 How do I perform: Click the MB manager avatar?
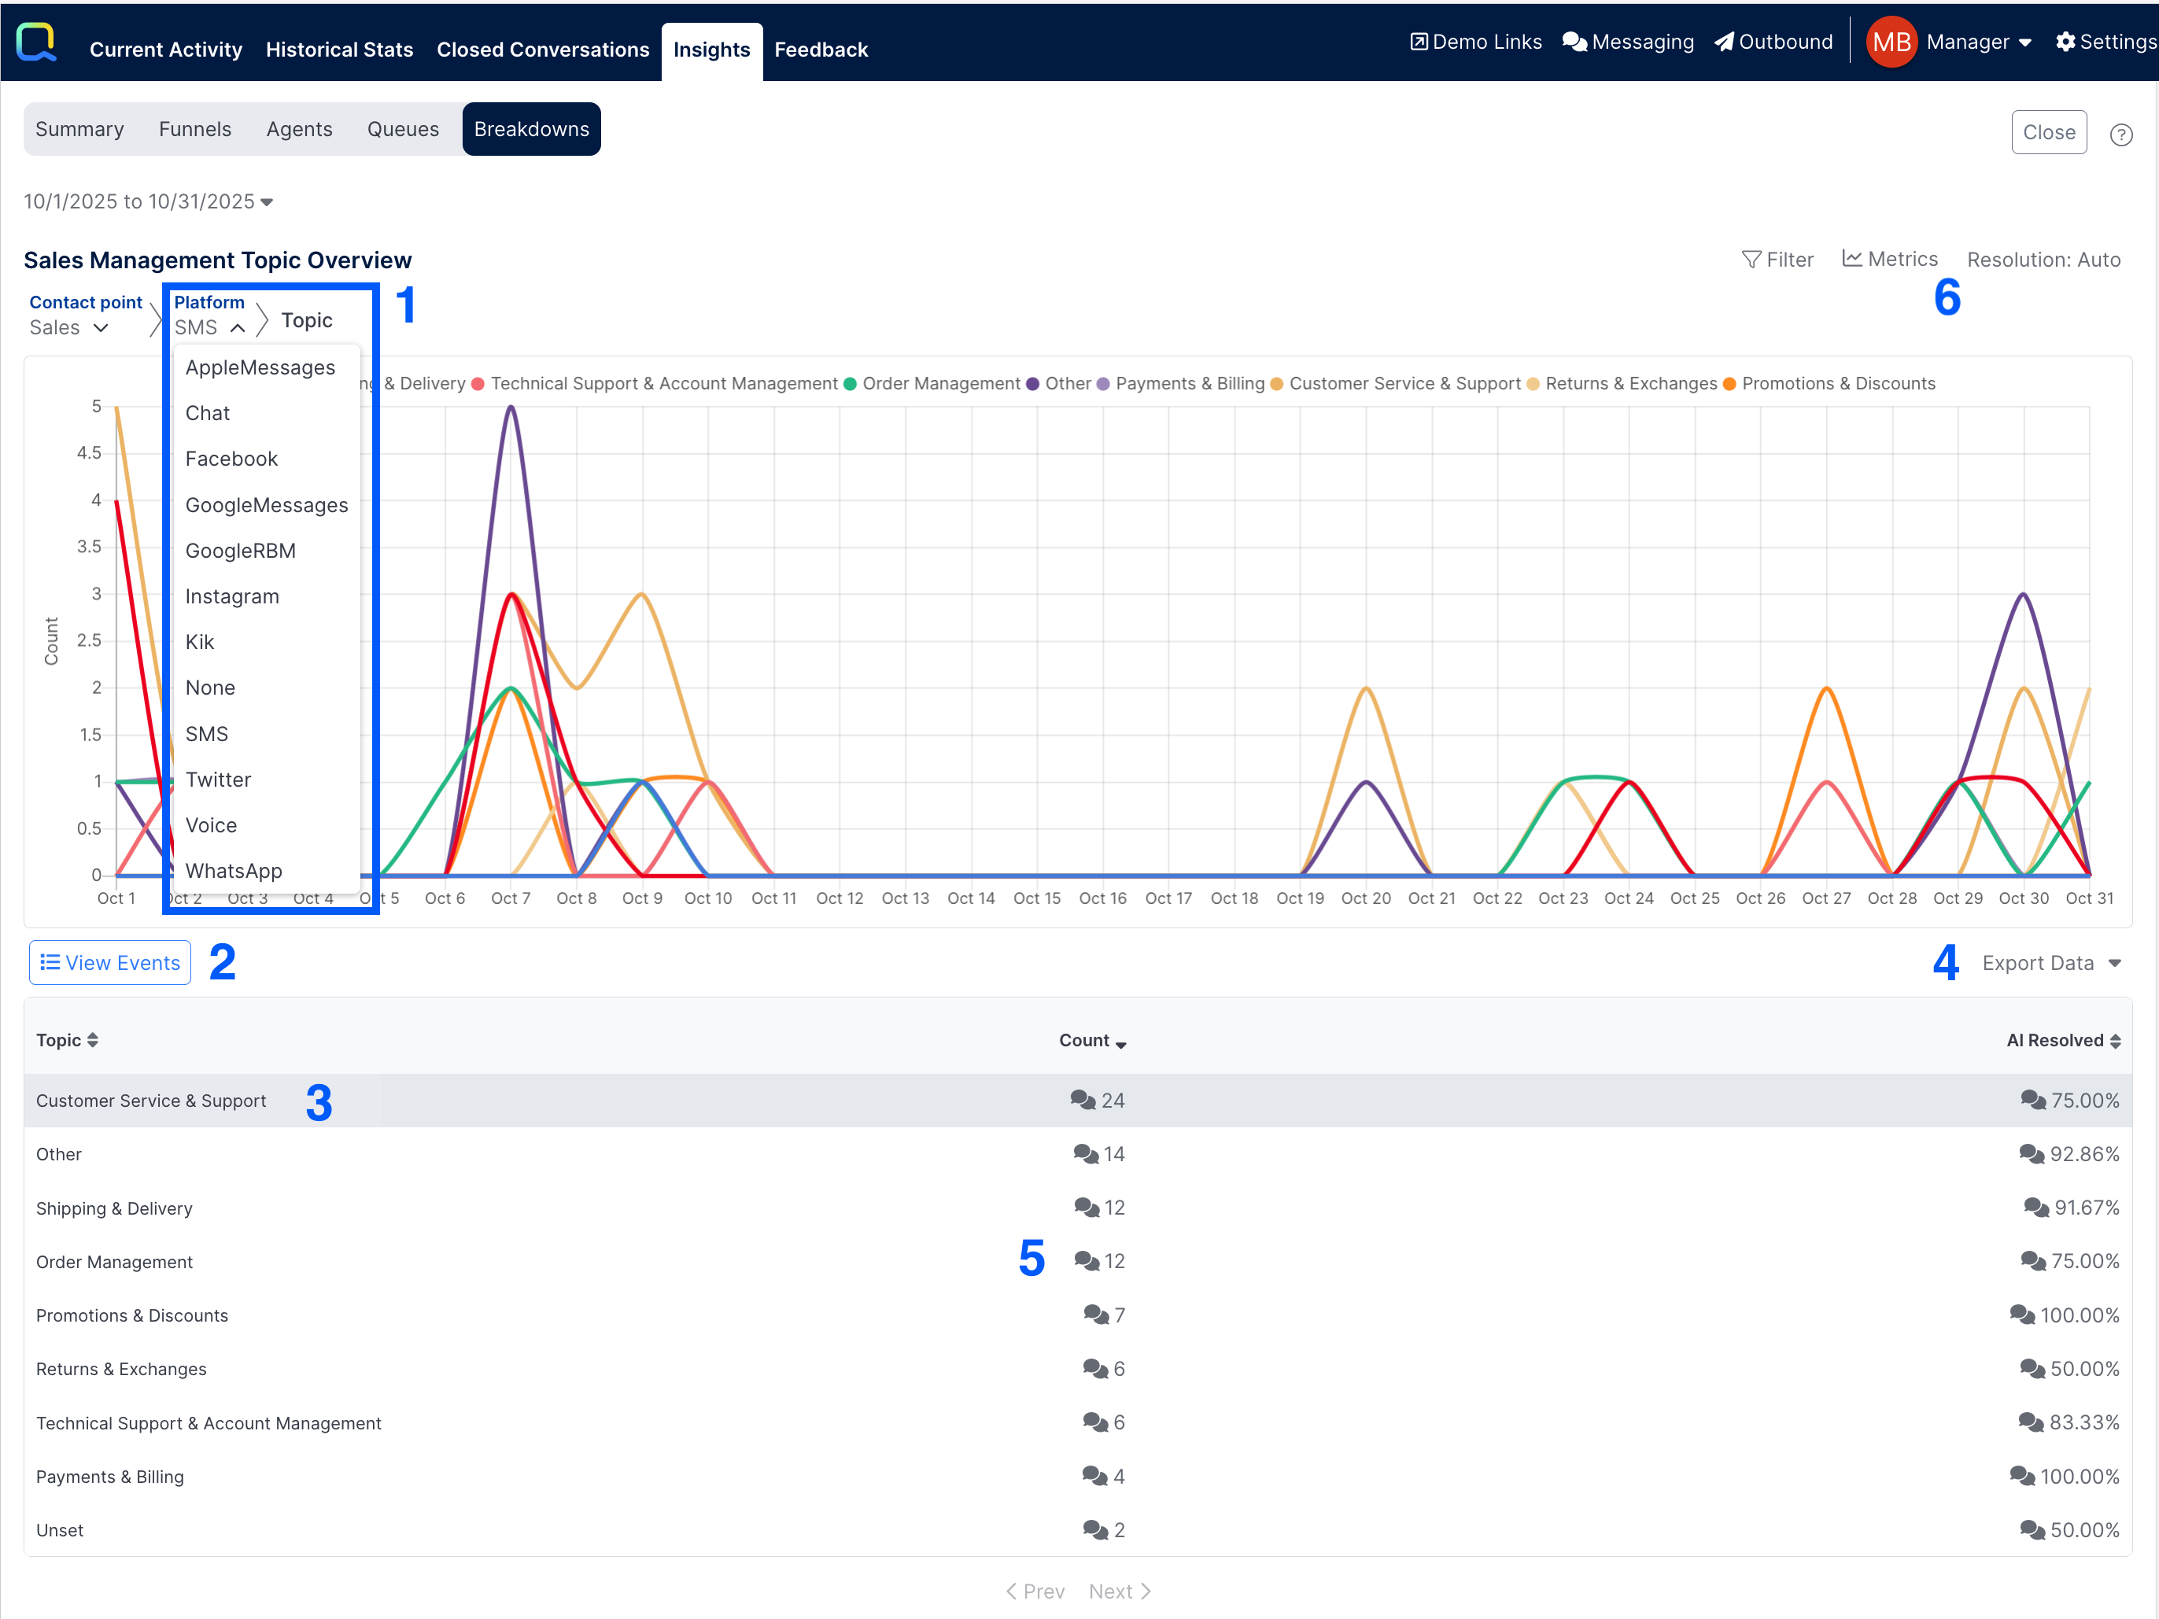1891,42
